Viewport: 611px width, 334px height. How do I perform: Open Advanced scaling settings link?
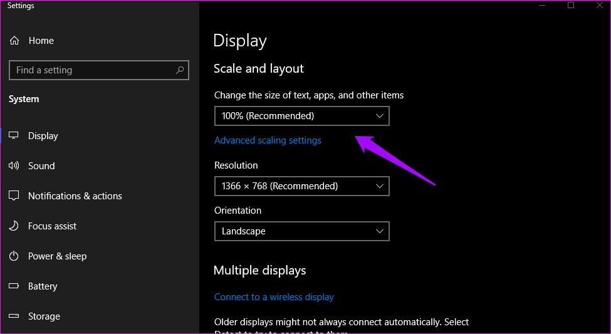[x=268, y=140]
